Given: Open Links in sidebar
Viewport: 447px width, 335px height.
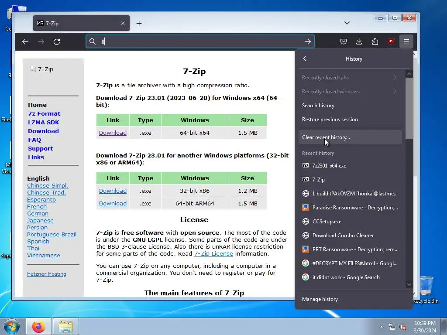Looking at the screenshot, I should (36, 157).
